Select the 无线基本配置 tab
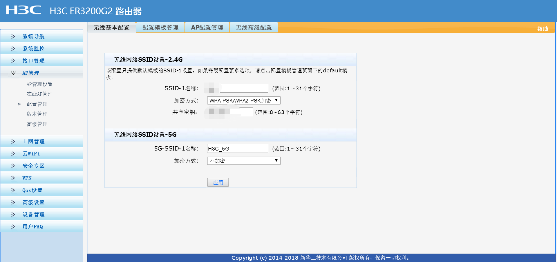Image resolution: width=557 pixels, height=262 pixels. click(x=111, y=28)
